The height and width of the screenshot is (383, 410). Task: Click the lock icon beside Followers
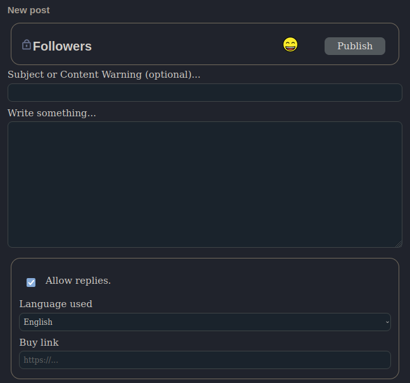tap(27, 44)
